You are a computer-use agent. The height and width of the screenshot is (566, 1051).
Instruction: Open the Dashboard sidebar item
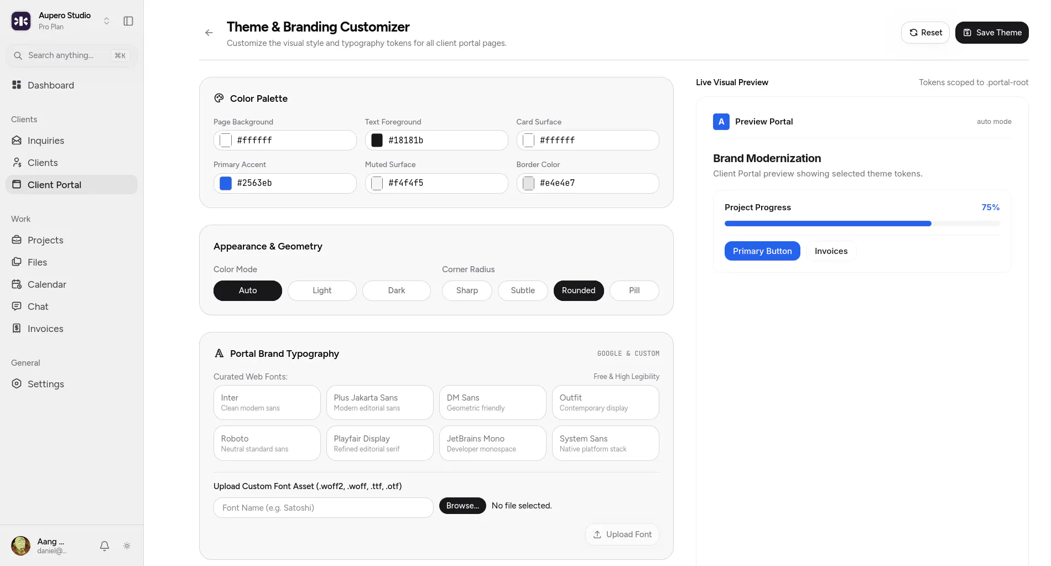71,85
